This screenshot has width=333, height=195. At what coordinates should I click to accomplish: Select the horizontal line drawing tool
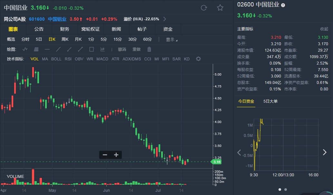[47, 49]
